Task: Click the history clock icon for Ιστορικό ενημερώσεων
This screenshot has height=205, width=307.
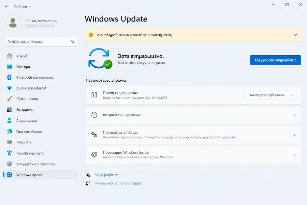Action: click(94, 115)
